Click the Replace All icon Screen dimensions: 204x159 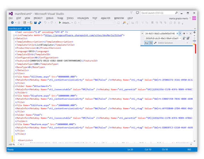tap(188, 38)
